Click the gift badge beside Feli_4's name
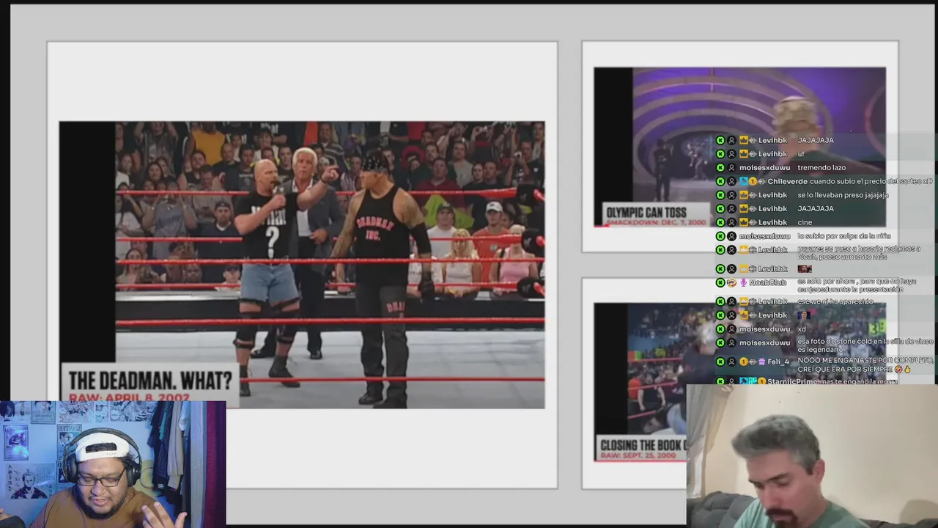This screenshot has width=938, height=528. 761,362
